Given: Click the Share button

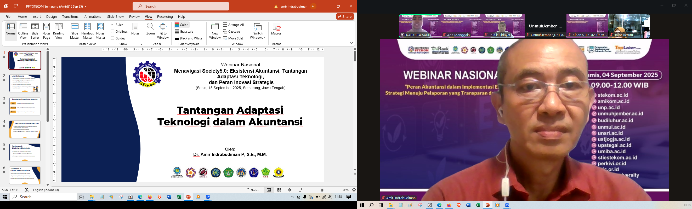Looking at the screenshot, I should pyautogui.click(x=345, y=17).
